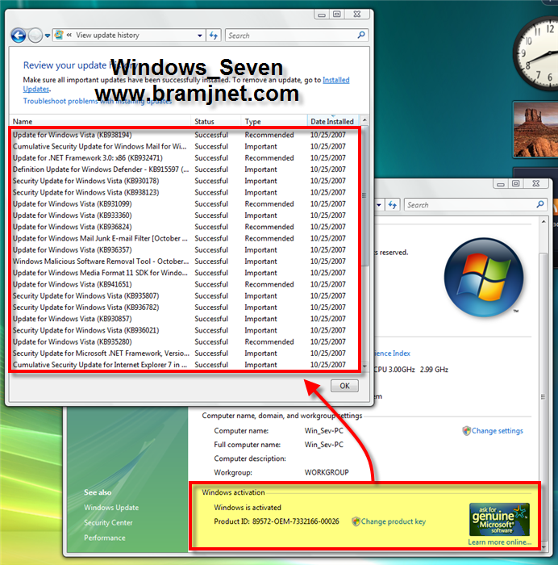Click the Product ID 89572-OEM-7332166-00026 text
The image size is (558, 565).
(x=276, y=521)
